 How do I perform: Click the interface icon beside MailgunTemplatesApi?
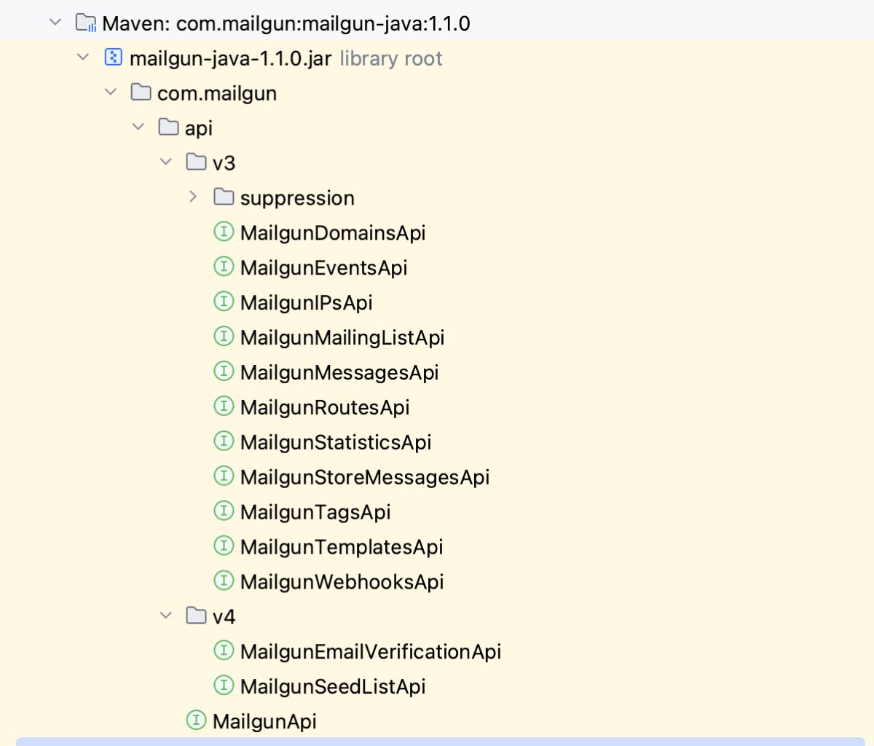[x=224, y=546]
